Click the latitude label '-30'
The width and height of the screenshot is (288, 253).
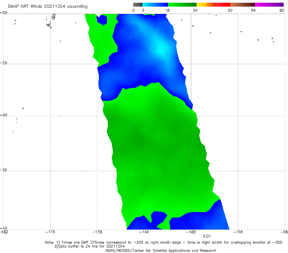4,115
